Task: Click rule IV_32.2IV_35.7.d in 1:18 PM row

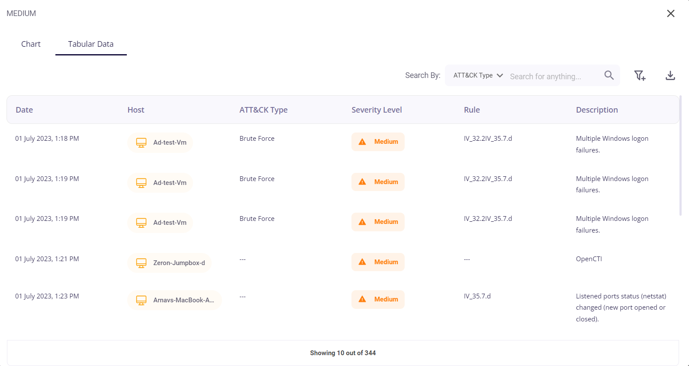Action: 488,139
